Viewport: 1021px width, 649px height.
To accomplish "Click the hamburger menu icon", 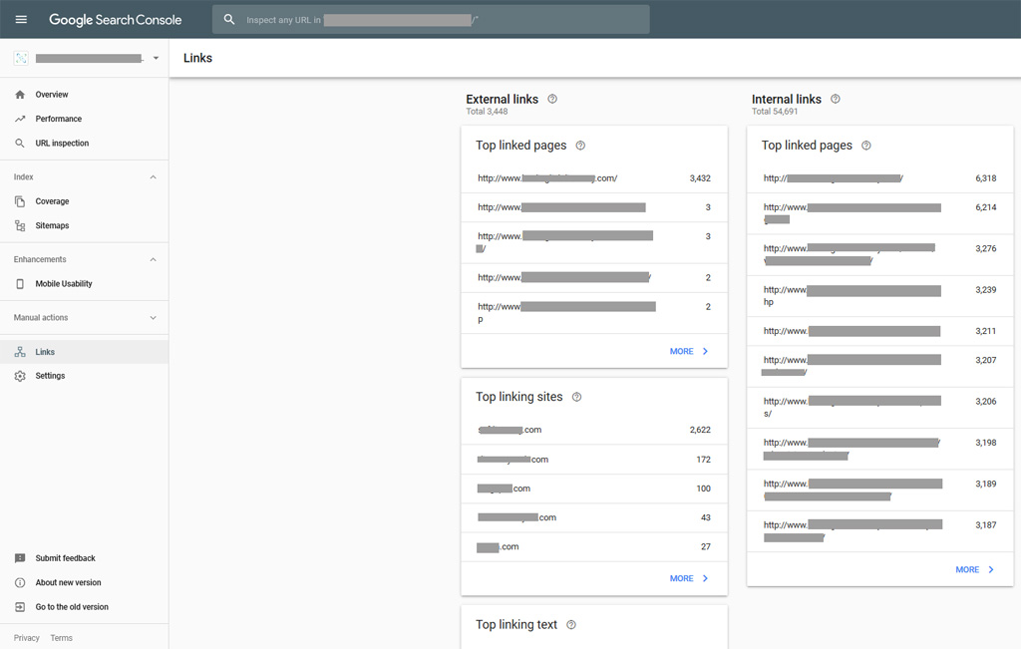I will click(20, 19).
